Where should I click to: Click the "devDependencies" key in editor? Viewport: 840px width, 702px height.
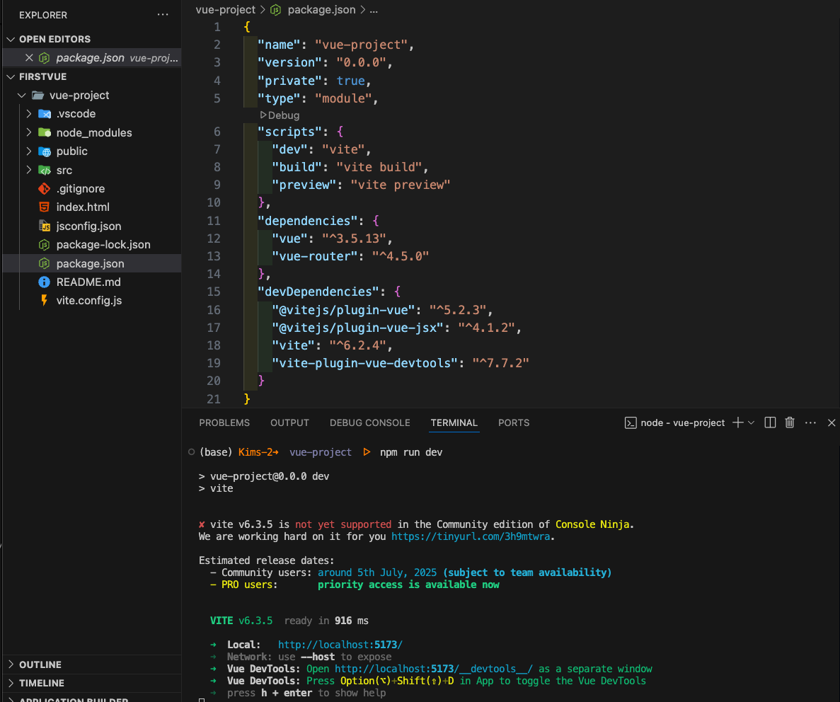click(x=318, y=292)
